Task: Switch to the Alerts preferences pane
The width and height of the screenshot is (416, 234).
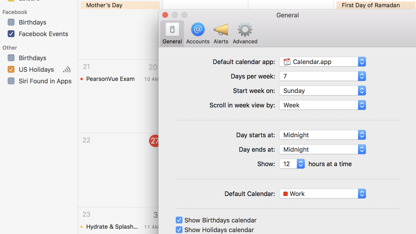Action: (x=220, y=32)
